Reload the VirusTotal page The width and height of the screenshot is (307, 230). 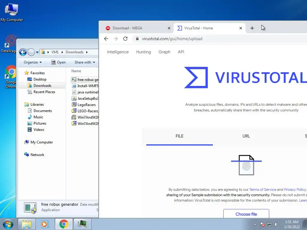click(125, 39)
